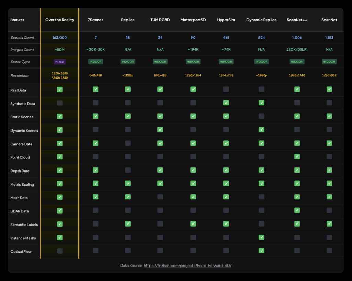352x281 pixels.
Task: Click Real Data checkmark for Over the Reality
Action: click(60, 90)
